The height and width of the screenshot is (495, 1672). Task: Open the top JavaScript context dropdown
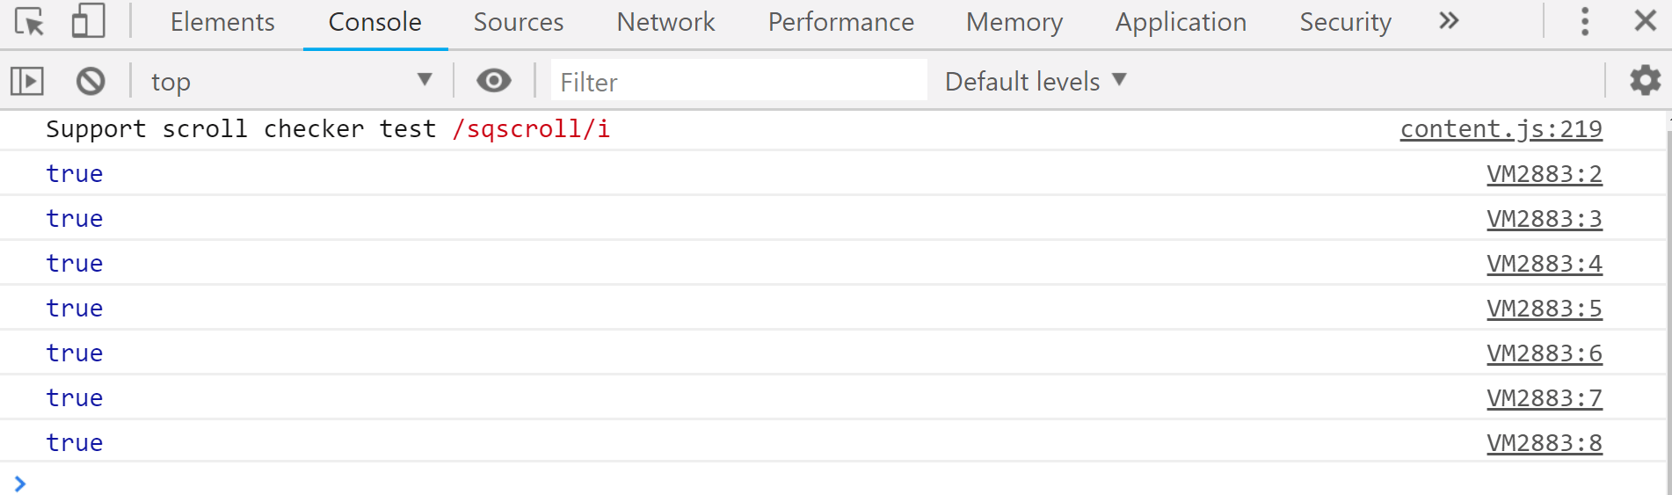point(290,82)
